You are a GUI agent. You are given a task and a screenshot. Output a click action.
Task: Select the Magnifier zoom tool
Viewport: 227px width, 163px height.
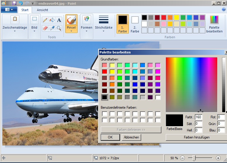pos(59,28)
